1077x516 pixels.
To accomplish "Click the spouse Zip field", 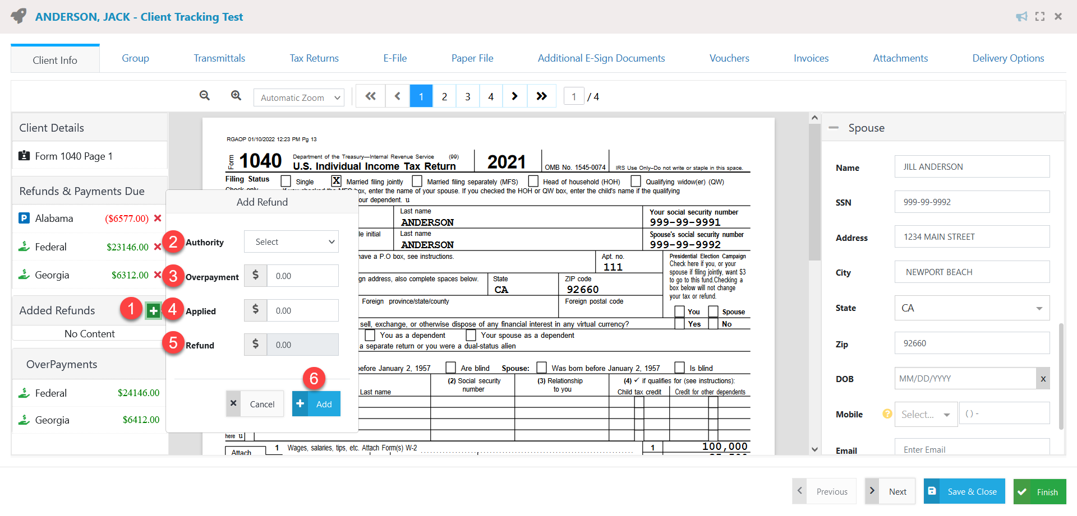I will click(972, 343).
